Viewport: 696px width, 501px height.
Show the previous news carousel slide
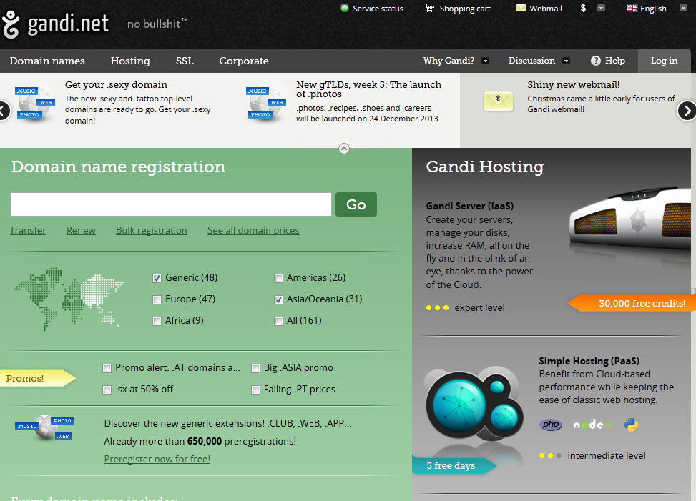click(4, 110)
